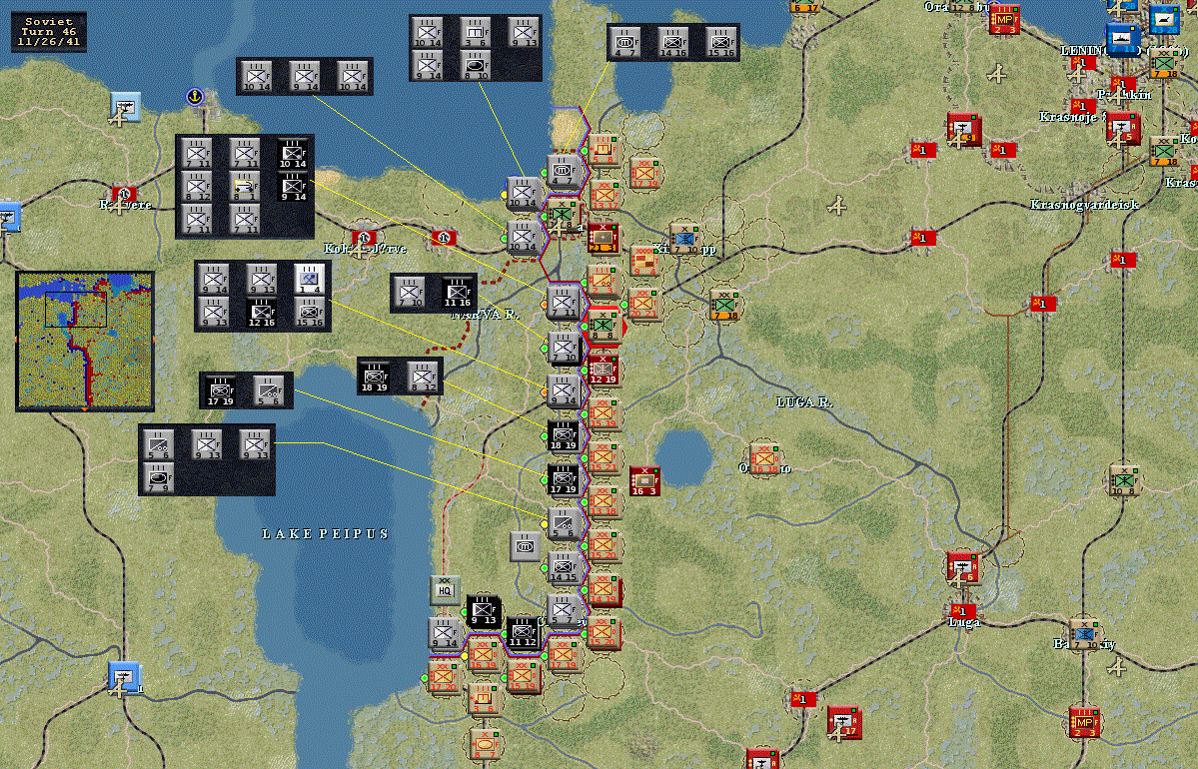This screenshot has width=1198, height=769.
Task: Select the black 9-13 German counter
Action: pyautogui.click(x=483, y=611)
